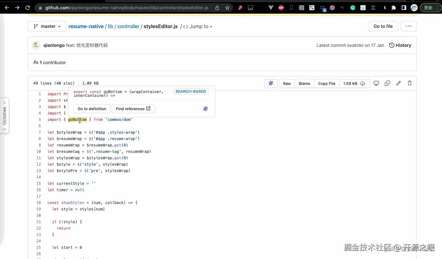Click the Raw view button
Image resolution: width=442 pixels, height=259 pixels.
tap(287, 83)
